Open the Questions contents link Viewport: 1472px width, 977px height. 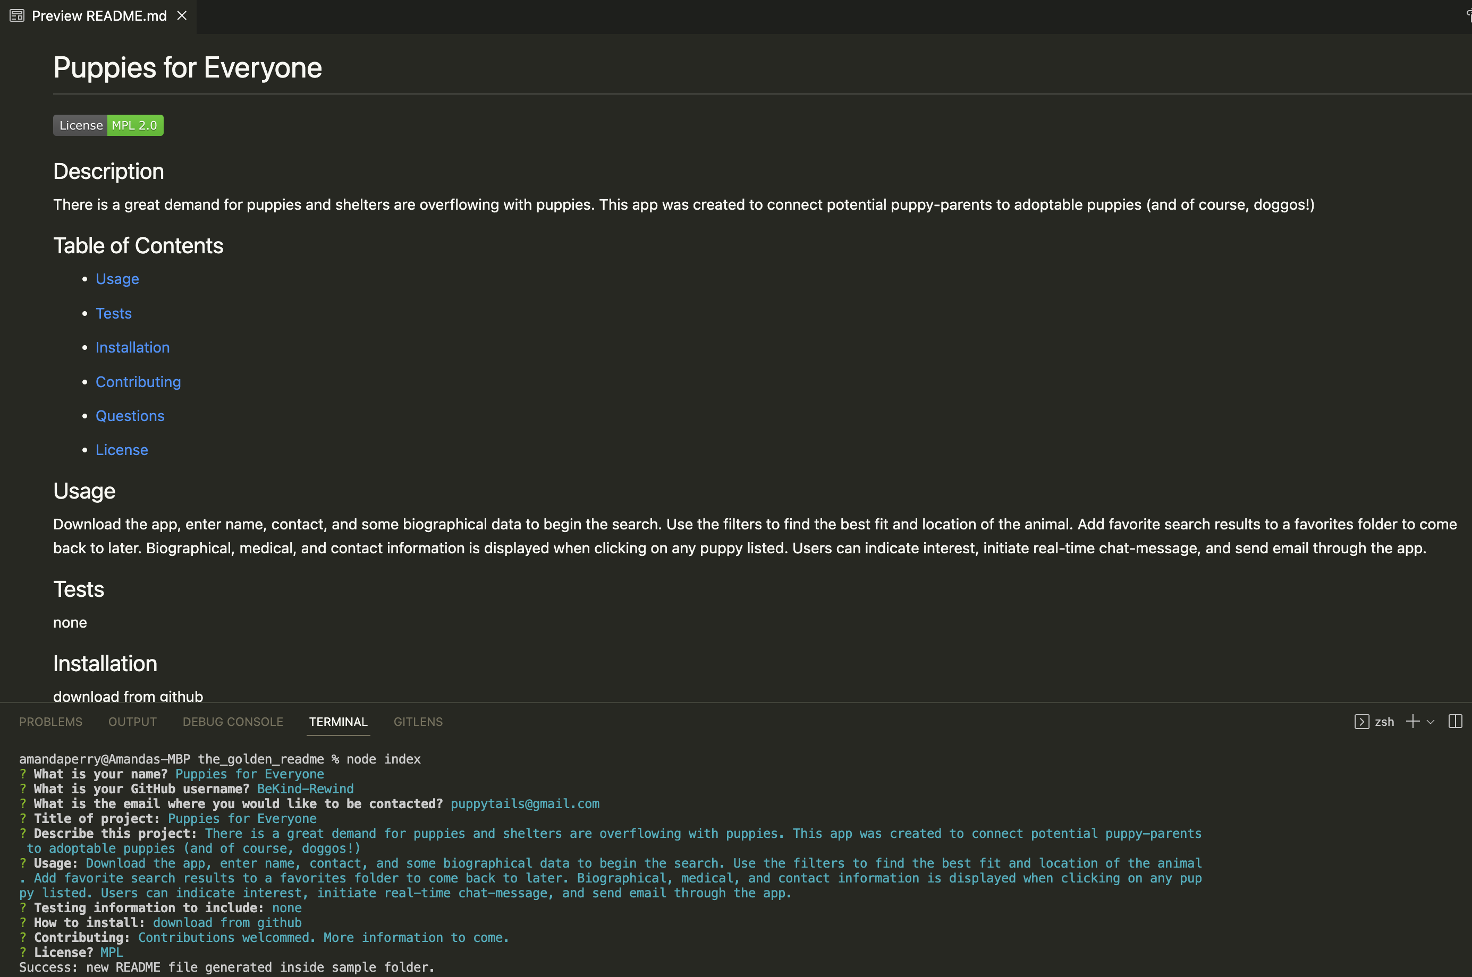click(x=130, y=416)
